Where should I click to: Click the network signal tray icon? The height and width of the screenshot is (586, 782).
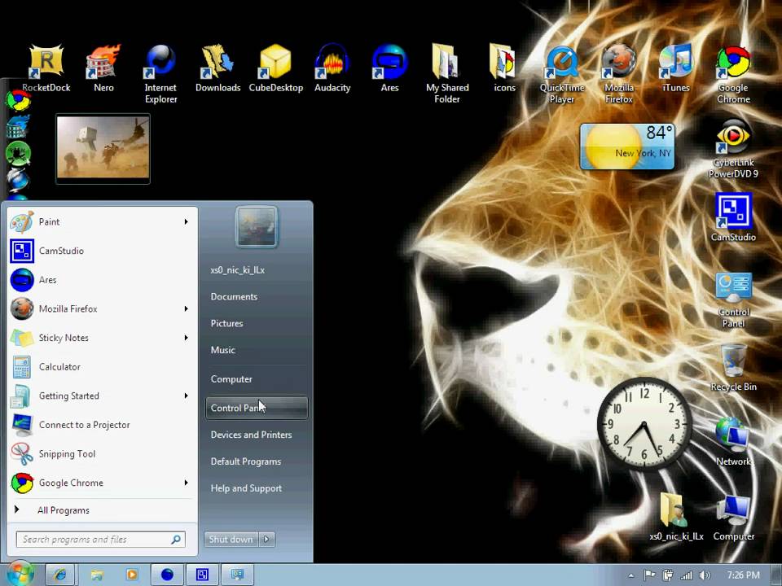click(x=686, y=575)
